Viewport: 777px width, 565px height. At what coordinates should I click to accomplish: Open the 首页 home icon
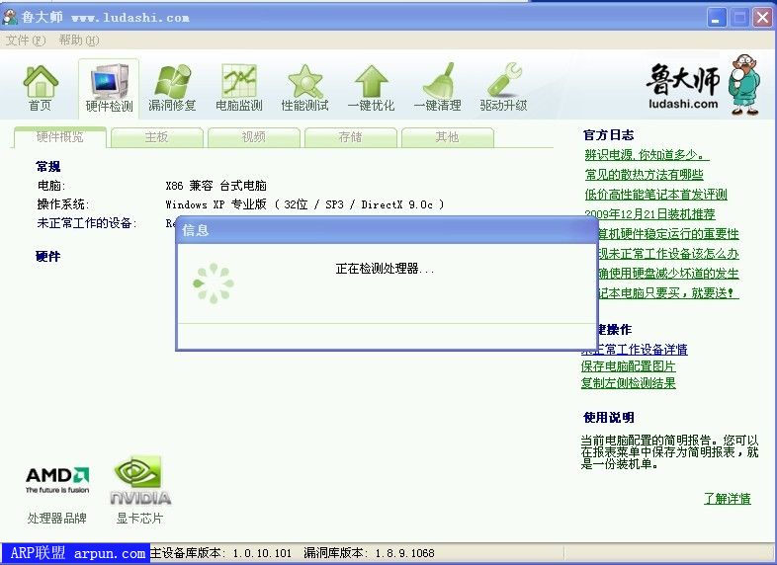[41, 88]
